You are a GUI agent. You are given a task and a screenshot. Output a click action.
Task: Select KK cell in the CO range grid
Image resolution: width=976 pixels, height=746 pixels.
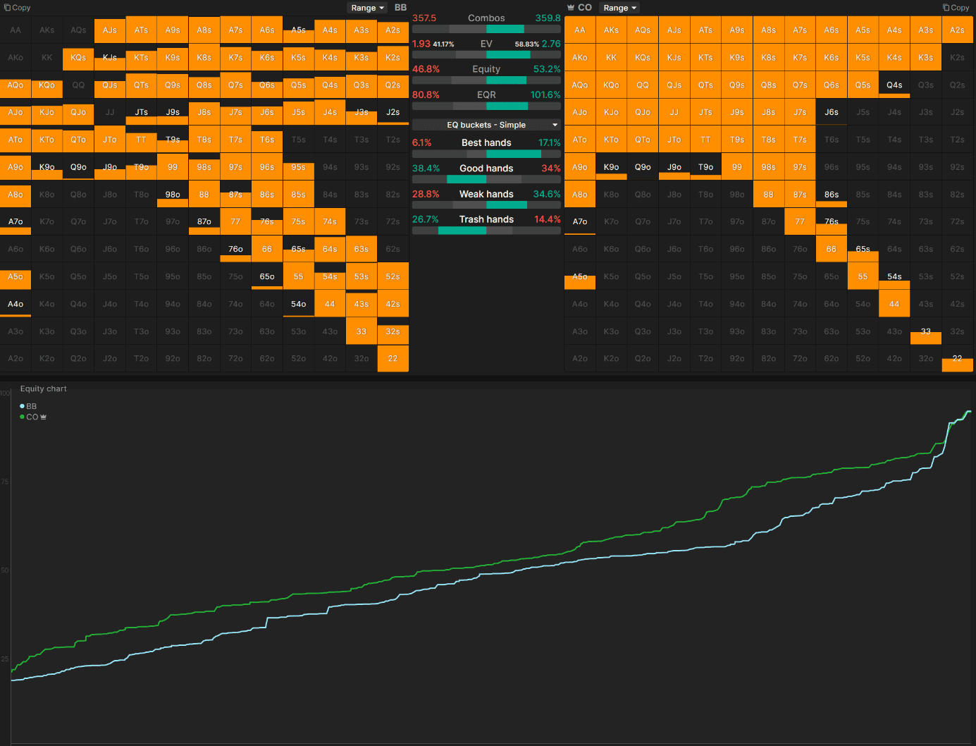click(611, 58)
